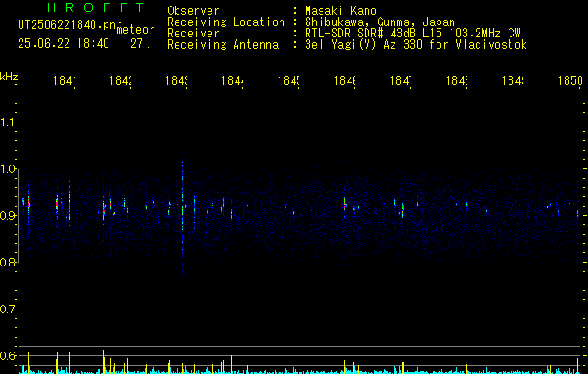The width and height of the screenshot is (588, 374).
Task: Click the 1847 time axis marker
Action: click(400, 80)
